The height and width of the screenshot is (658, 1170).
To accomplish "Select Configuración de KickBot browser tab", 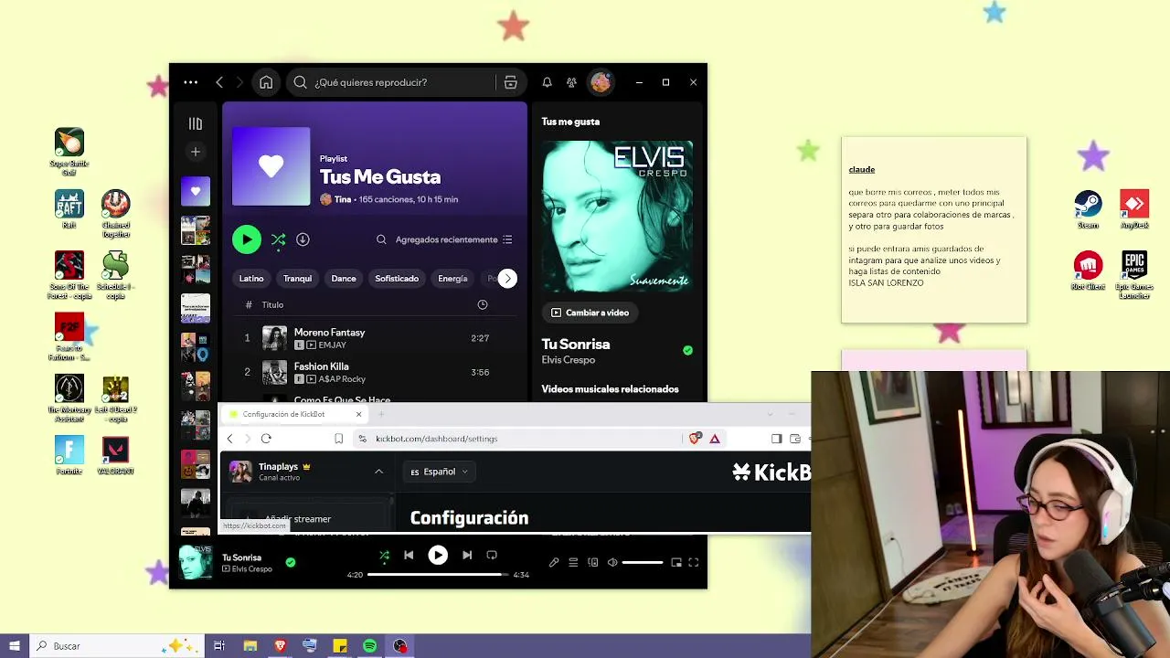I will [295, 414].
